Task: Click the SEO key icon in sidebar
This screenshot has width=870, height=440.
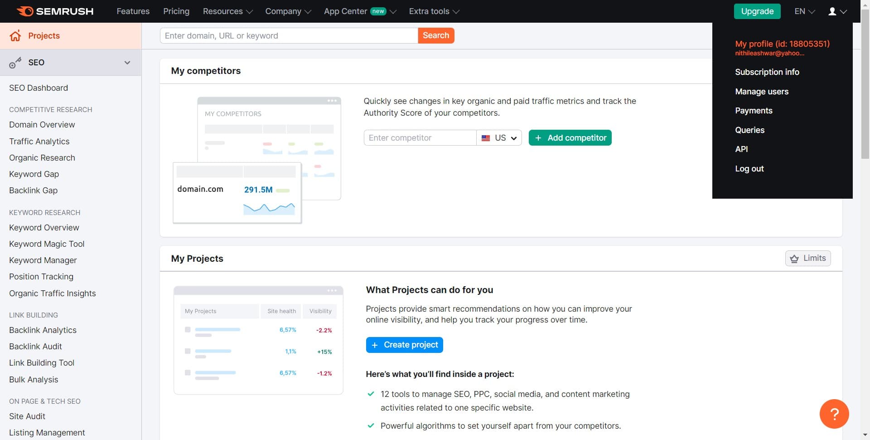Action: pyautogui.click(x=15, y=63)
